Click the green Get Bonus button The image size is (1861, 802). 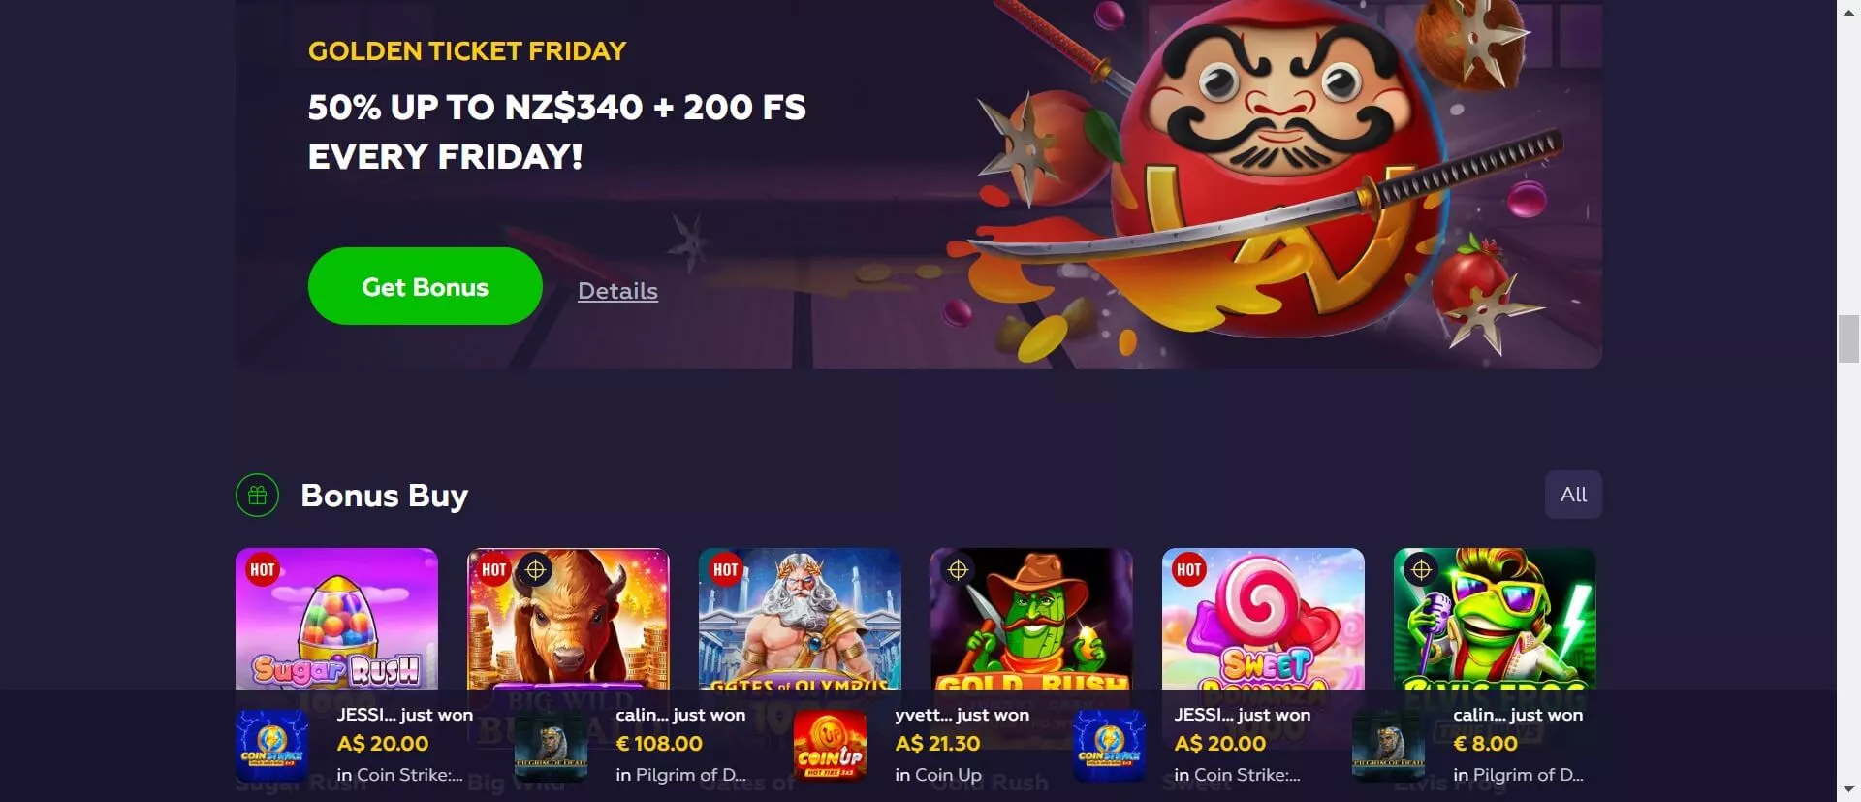click(425, 286)
